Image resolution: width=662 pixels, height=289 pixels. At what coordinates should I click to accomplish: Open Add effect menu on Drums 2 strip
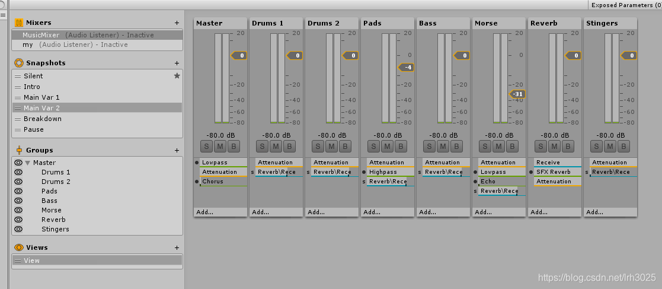pyautogui.click(x=332, y=212)
